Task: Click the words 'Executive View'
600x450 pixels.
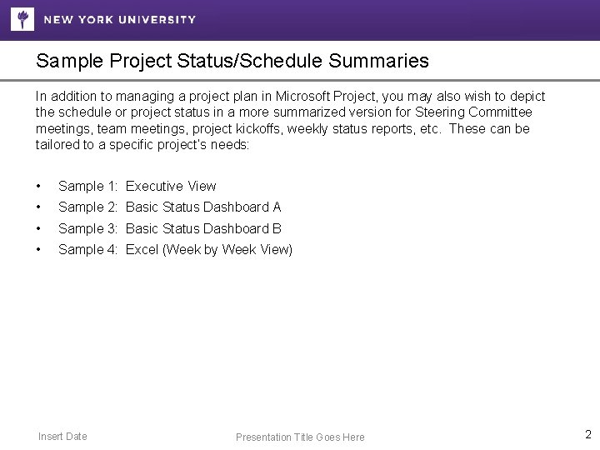Action: point(171,186)
